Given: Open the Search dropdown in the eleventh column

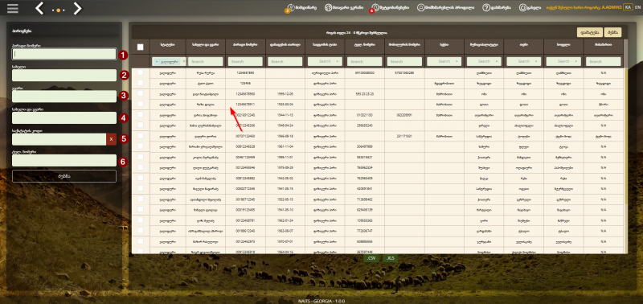Looking at the screenshot, I should [x=563, y=61].
